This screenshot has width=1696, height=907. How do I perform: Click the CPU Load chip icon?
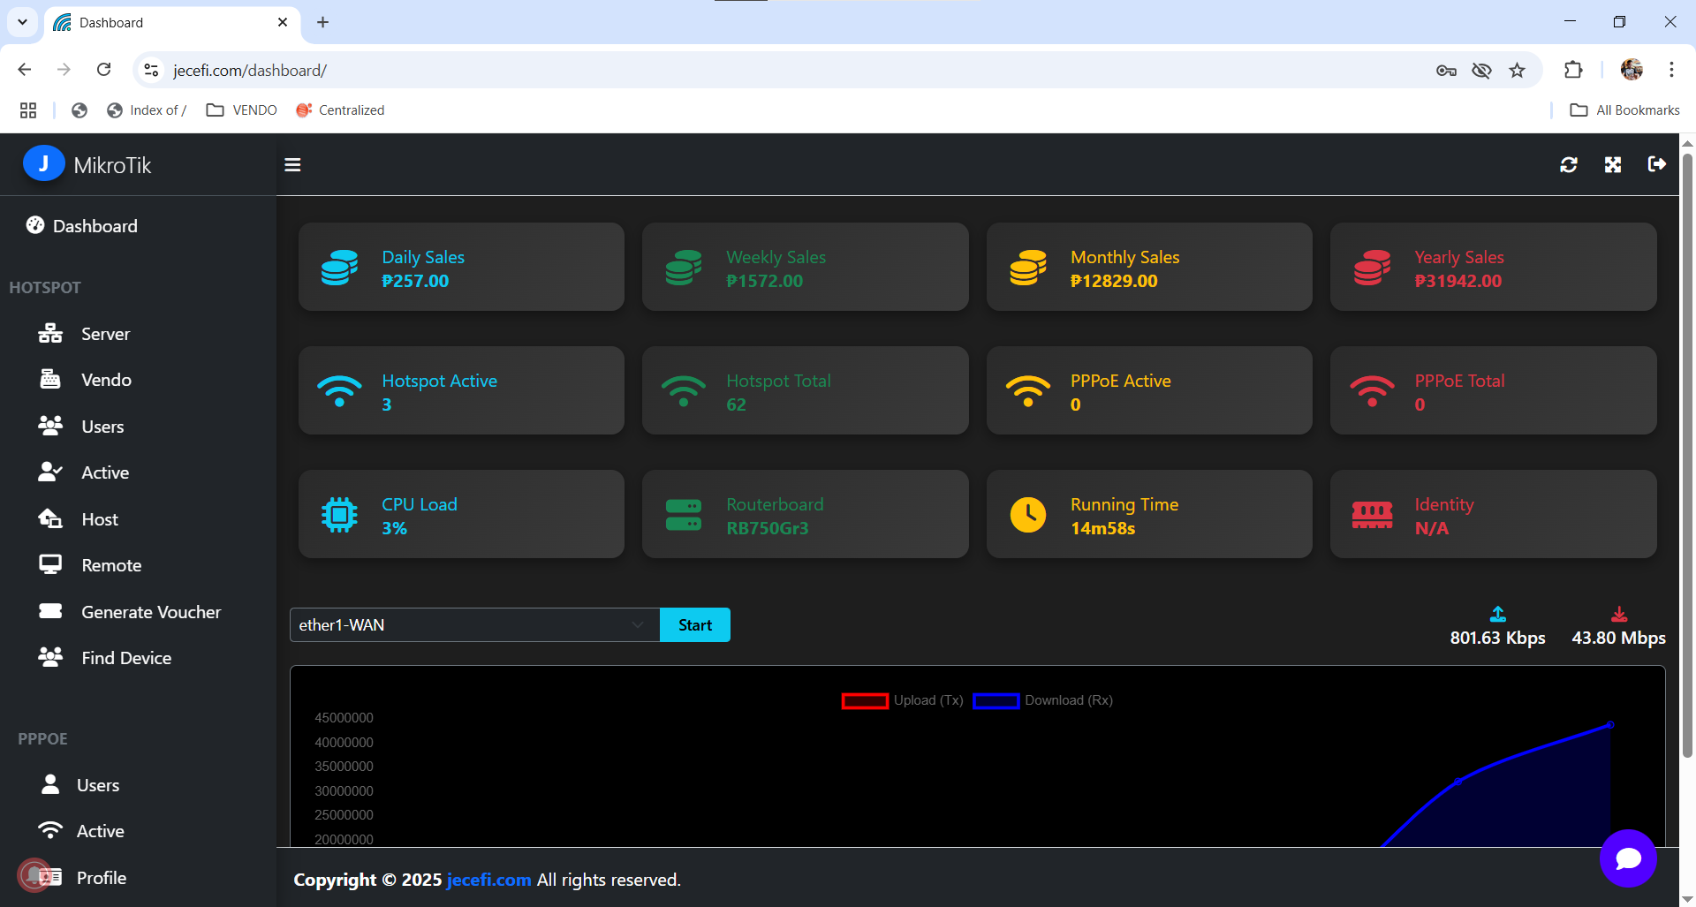339,515
